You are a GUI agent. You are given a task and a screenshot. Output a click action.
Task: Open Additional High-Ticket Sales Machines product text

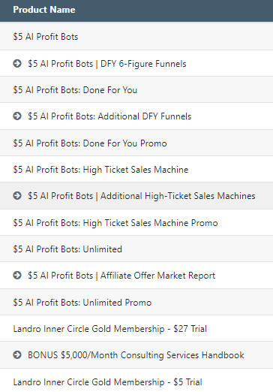click(x=142, y=196)
